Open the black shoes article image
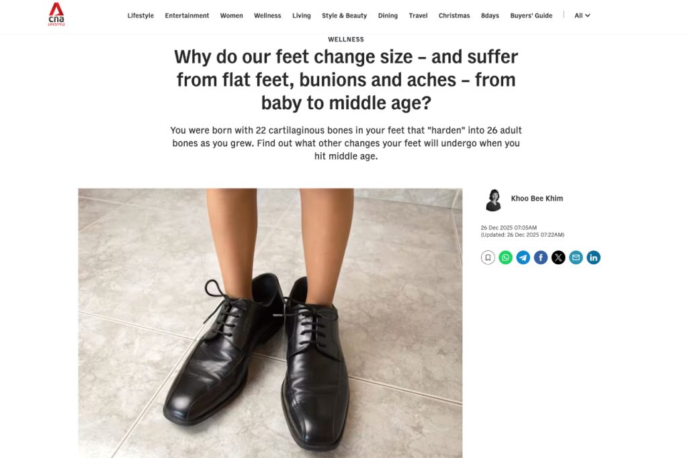The height and width of the screenshot is (458, 688). pyautogui.click(x=270, y=323)
